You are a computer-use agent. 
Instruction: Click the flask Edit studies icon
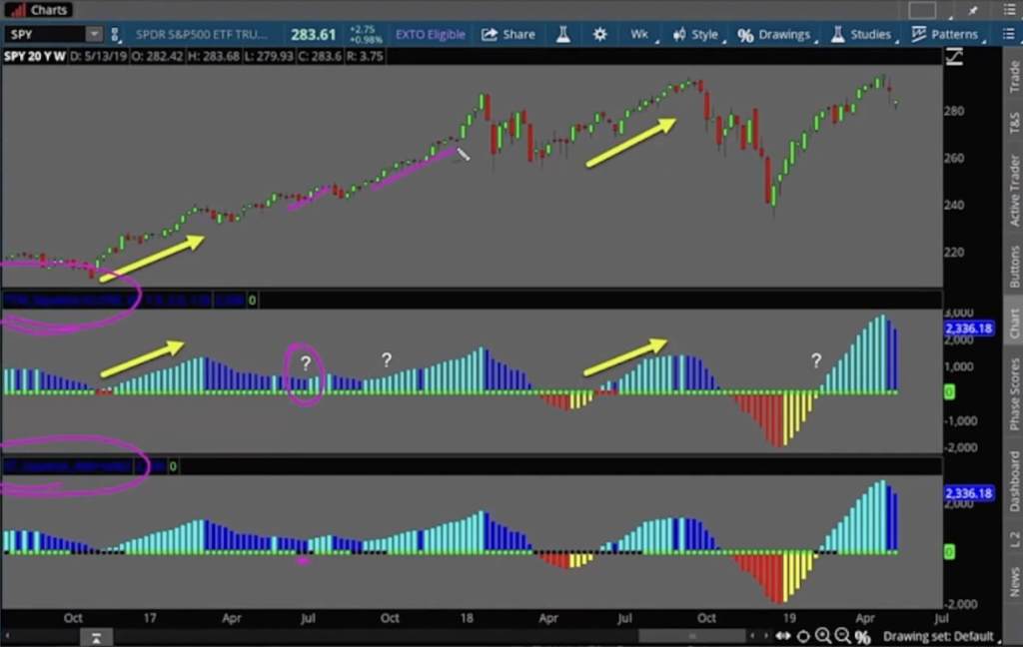click(563, 35)
